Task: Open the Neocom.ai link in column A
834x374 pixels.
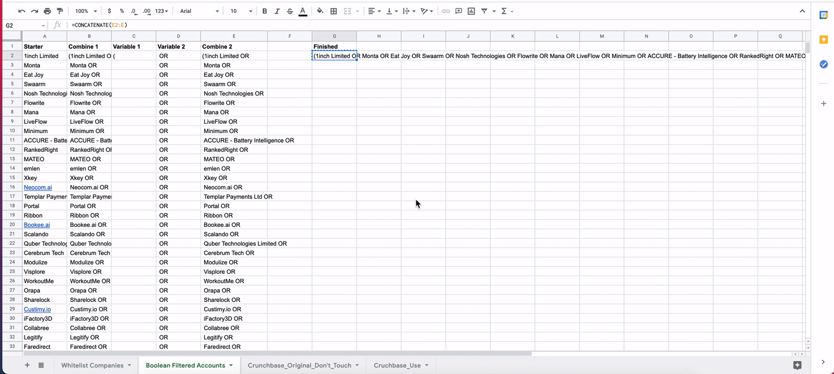Action: [x=38, y=187]
